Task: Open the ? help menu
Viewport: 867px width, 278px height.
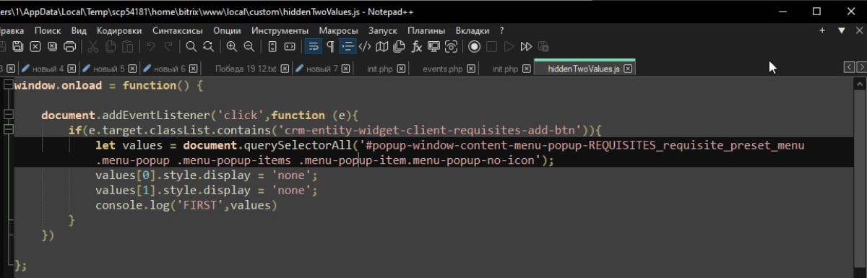Action: (502, 30)
